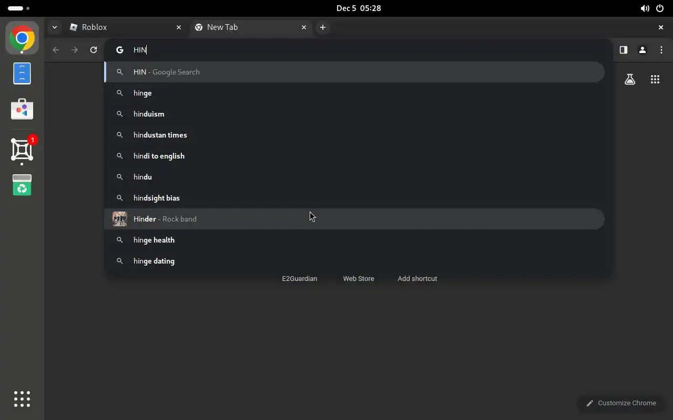Open the E2Guardian shortcut
This screenshot has width=673, height=420.
[300, 279]
